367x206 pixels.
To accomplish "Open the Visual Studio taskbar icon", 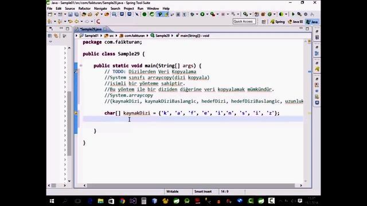I will click(133, 201).
